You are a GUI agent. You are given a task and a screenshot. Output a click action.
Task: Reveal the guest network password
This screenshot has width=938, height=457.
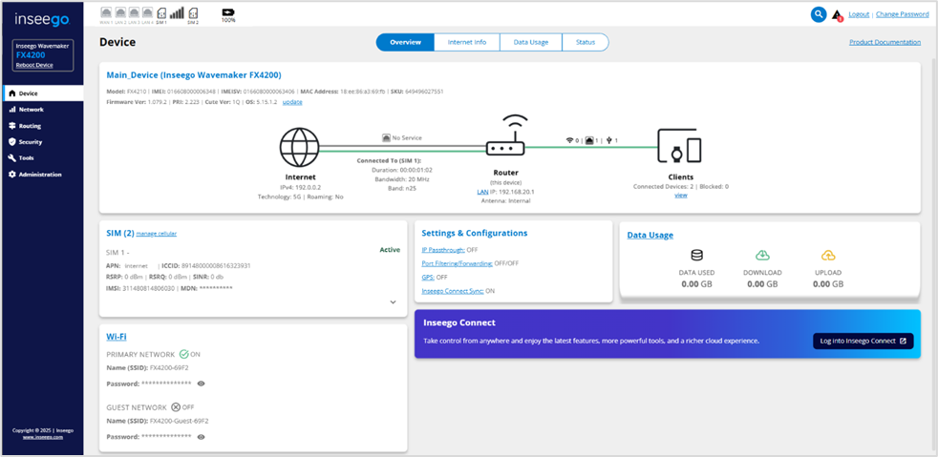click(x=201, y=436)
